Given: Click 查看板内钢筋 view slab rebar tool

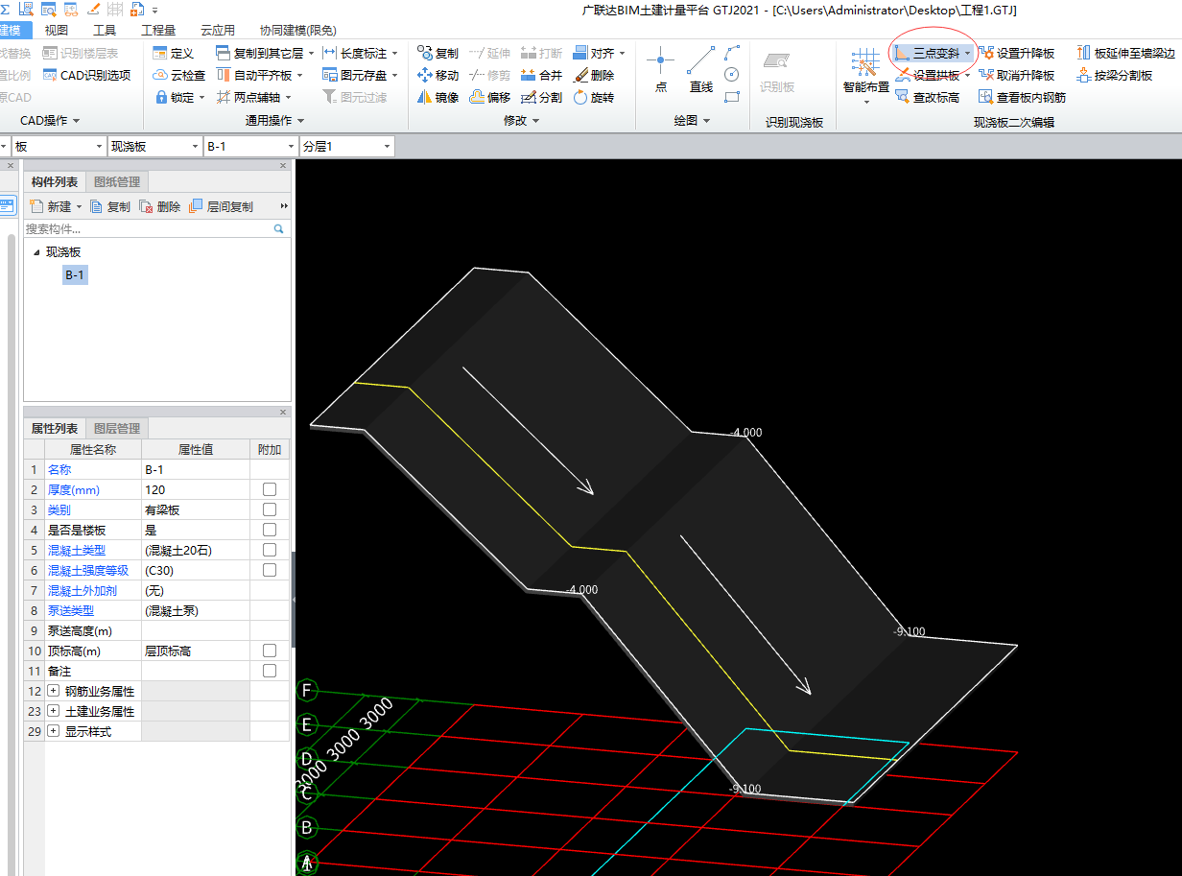Looking at the screenshot, I should pos(1022,97).
